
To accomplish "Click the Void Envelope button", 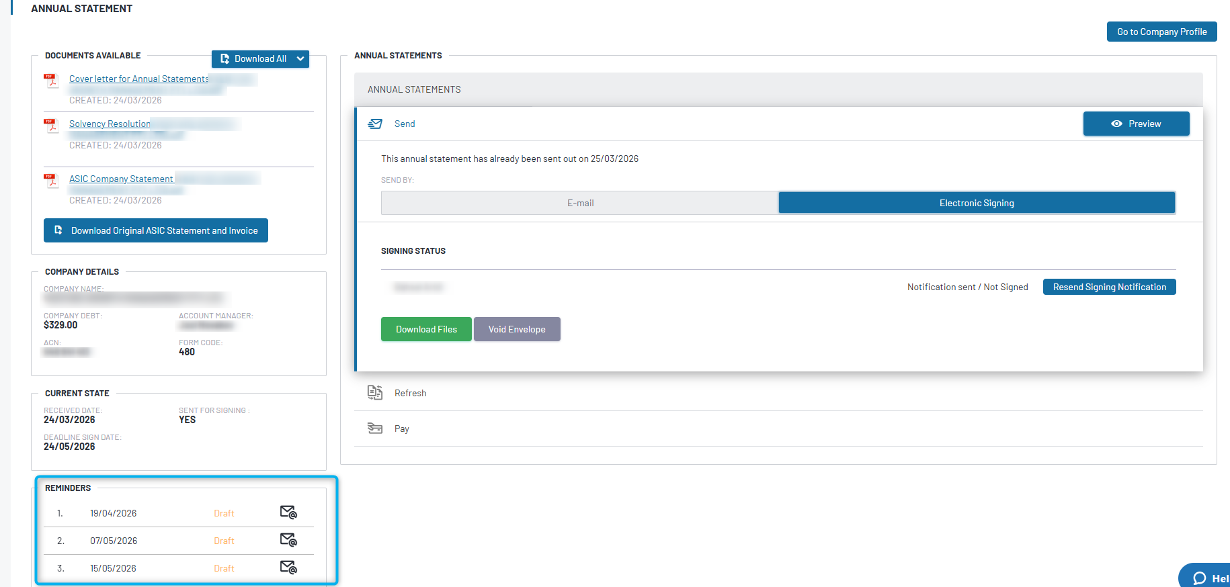I will [517, 329].
